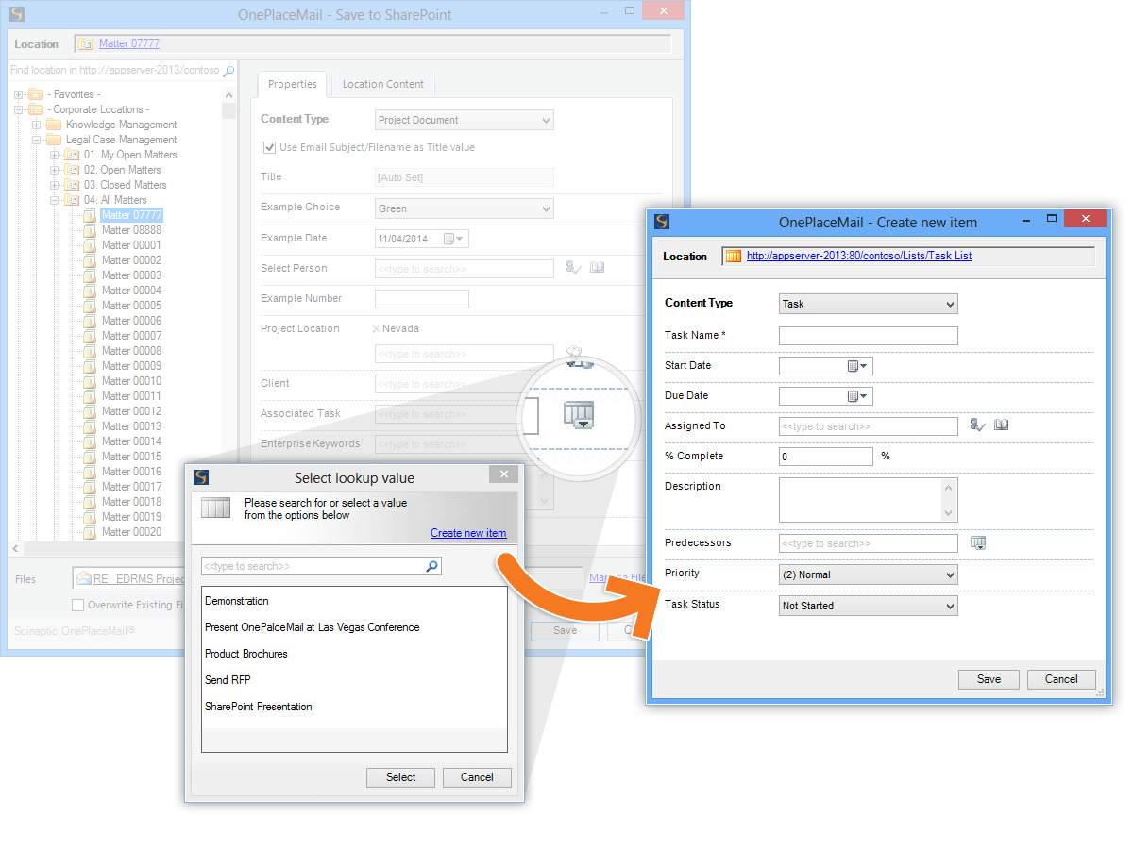Enable the Overwrite Existing Files checkbox
Screen dimensions: 1133x849
click(x=78, y=605)
